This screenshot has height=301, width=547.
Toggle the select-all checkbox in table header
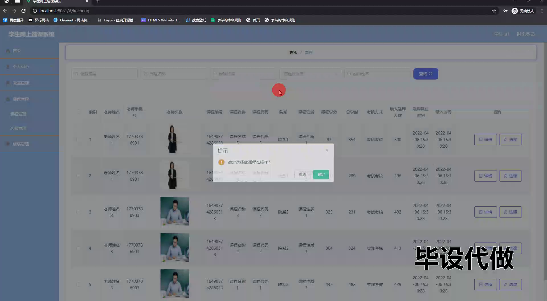click(x=78, y=112)
